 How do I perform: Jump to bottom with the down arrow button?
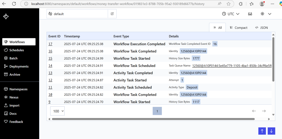(x=271, y=131)
